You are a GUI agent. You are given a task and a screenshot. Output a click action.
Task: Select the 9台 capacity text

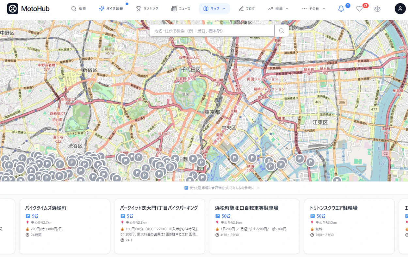pos(35,216)
